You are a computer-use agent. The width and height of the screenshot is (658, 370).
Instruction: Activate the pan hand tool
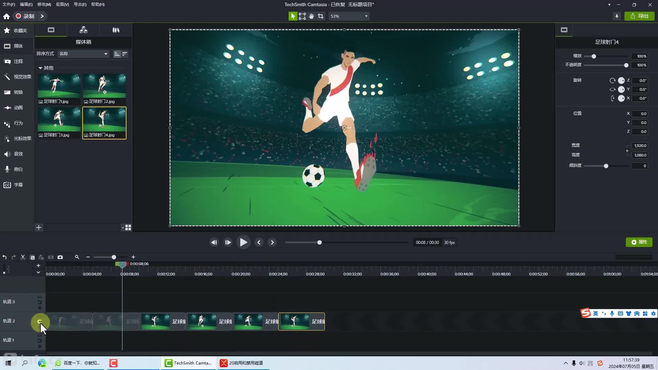point(312,16)
